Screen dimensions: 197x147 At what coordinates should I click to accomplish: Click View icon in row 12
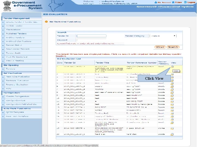tap(172, 104)
